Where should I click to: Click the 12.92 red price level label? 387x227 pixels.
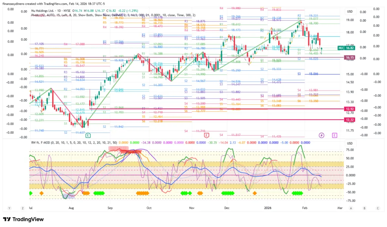coord(349,109)
